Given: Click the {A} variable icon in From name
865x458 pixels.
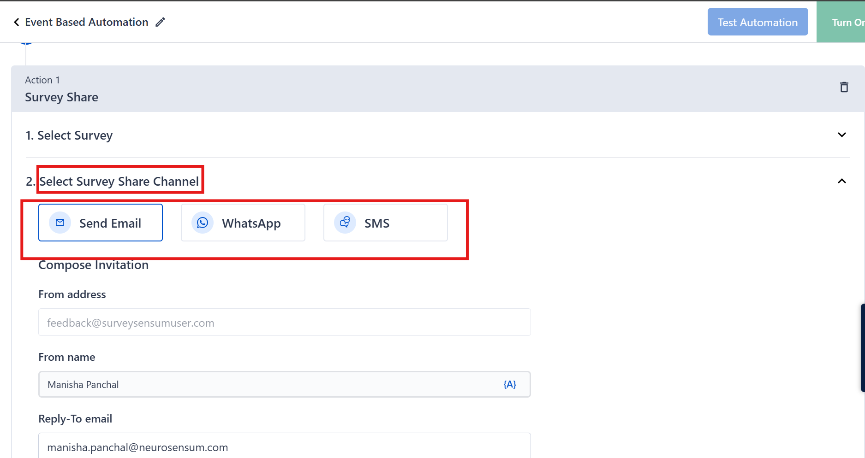Looking at the screenshot, I should click(509, 384).
